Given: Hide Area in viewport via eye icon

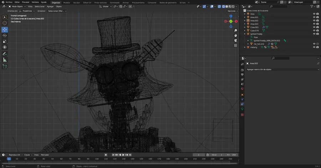Looking at the screenshot, I should (x=314, y=14).
